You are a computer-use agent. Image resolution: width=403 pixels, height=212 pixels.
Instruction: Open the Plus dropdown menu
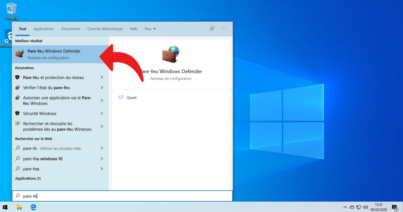(x=150, y=29)
